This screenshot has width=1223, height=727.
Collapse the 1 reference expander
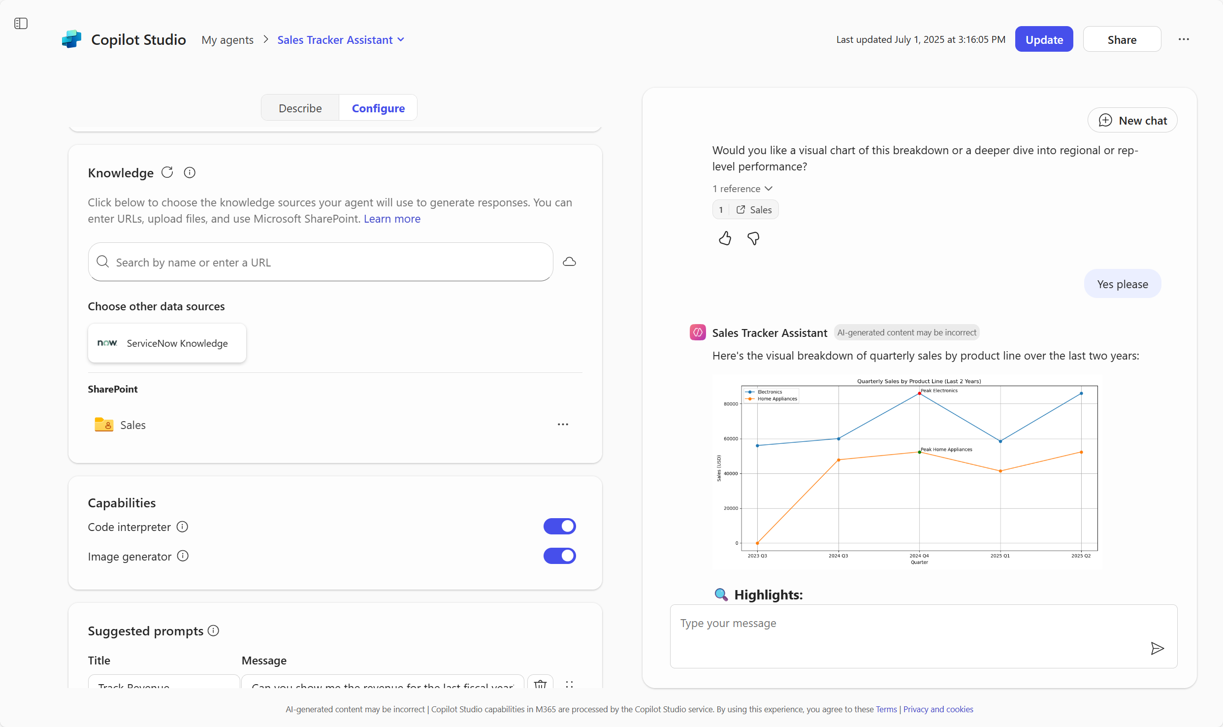tap(742, 189)
